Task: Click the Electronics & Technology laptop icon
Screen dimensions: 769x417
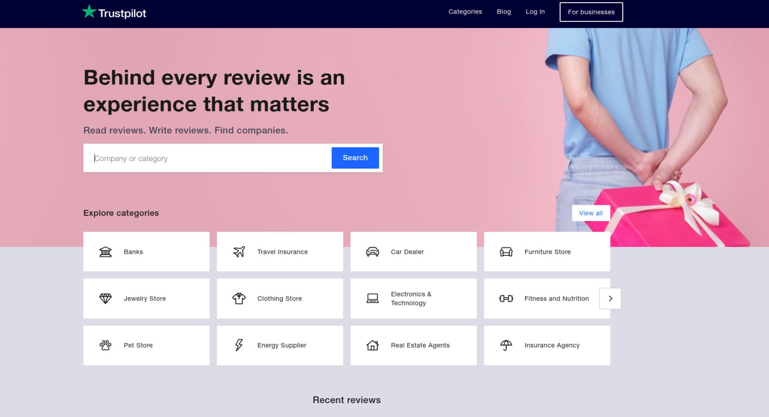Action: point(372,299)
